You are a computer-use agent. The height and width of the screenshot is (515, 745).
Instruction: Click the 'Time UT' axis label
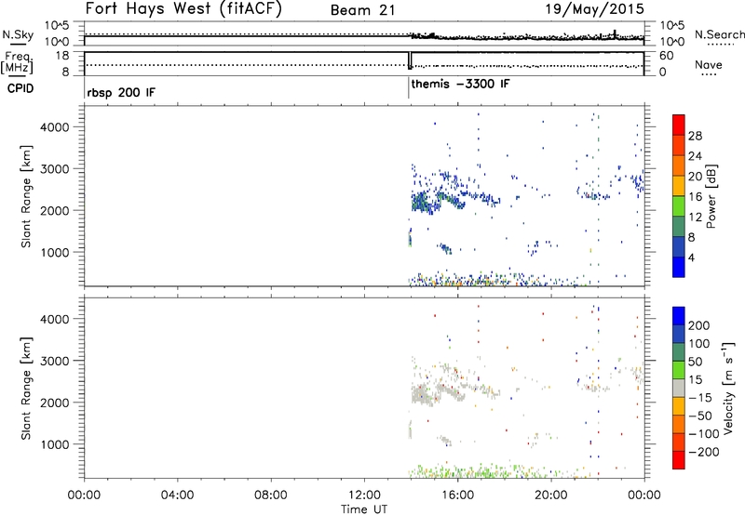pyautogui.click(x=364, y=509)
